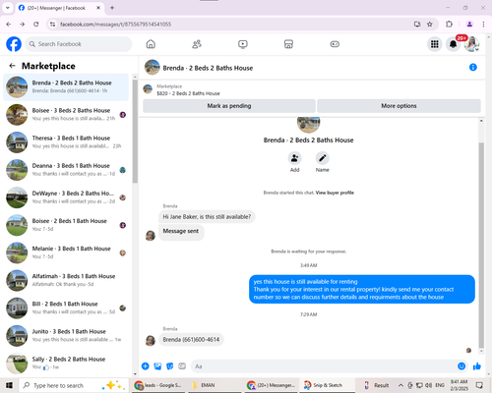
Task: Choose a GIF icon in composer
Action: 182,366
